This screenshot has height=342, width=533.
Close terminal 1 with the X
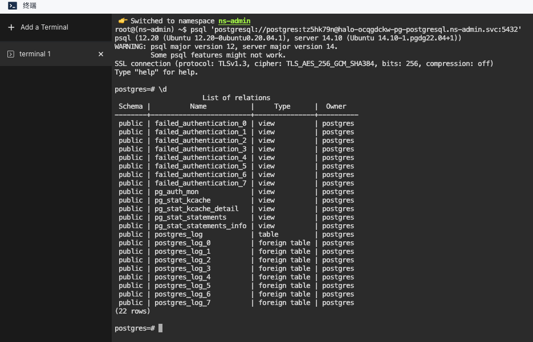point(100,53)
